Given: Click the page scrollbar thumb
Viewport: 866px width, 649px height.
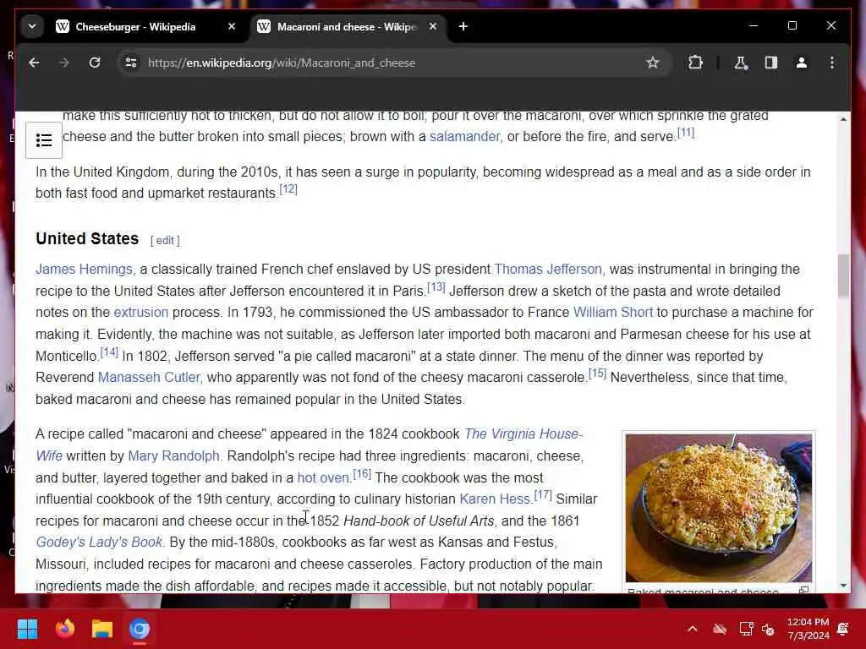Looking at the screenshot, I should [843, 275].
